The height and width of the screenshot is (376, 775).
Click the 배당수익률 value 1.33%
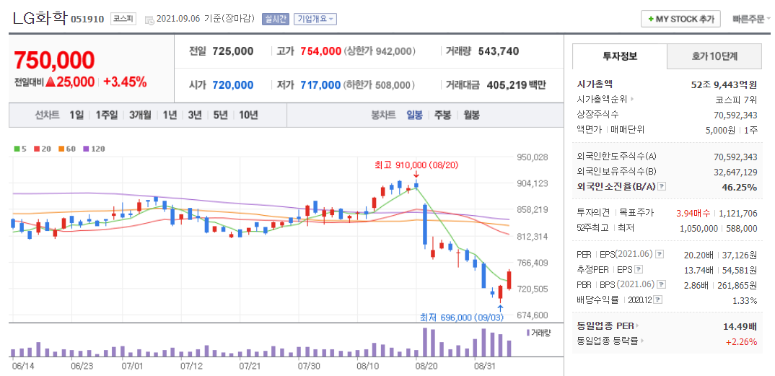(745, 300)
